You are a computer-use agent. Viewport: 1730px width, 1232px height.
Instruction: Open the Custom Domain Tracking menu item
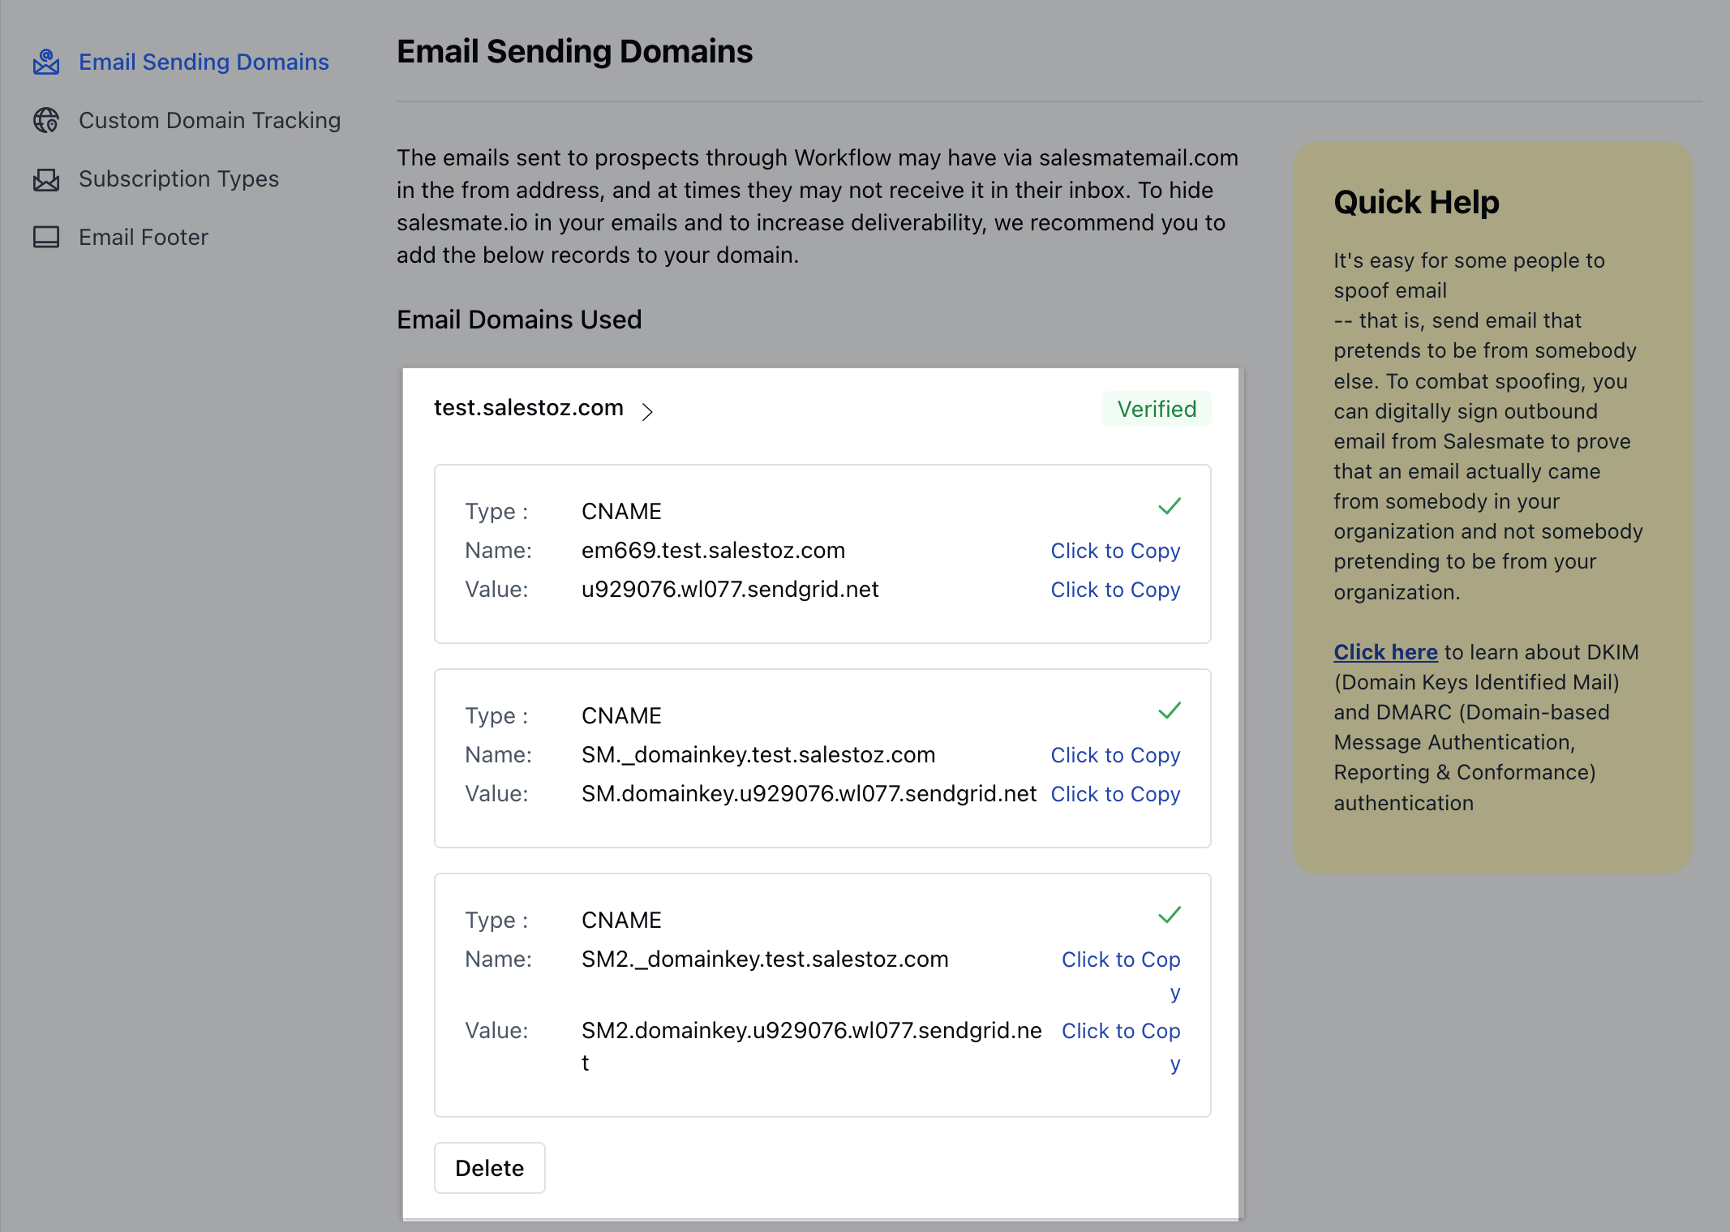click(x=209, y=121)
